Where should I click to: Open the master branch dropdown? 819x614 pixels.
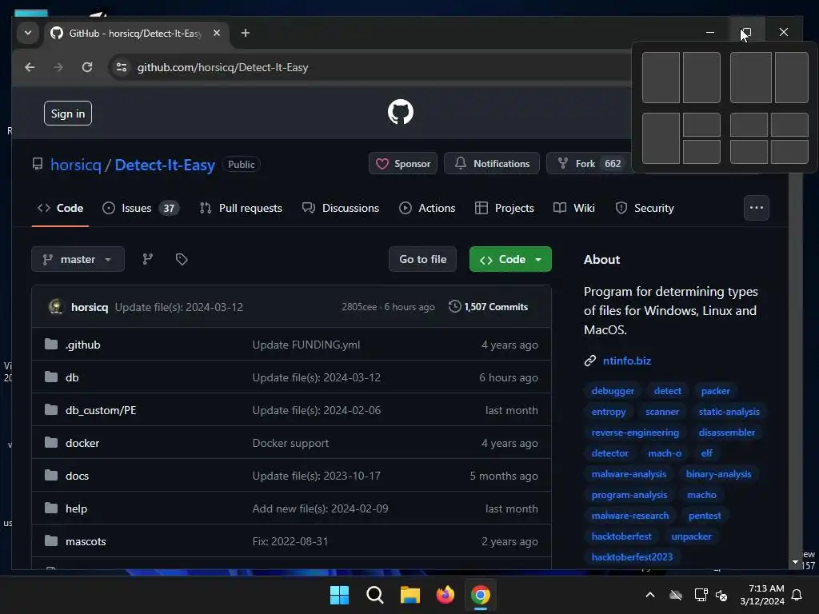(78, 259)
